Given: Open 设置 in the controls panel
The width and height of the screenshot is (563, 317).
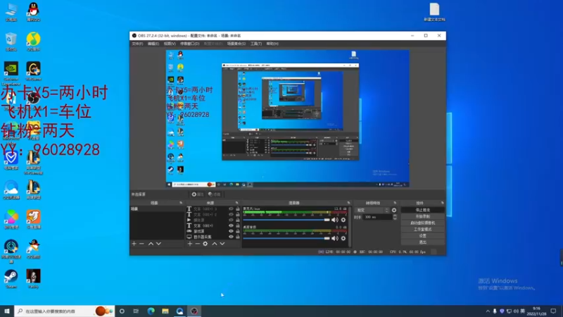Looking at the screenshot, I should pos(423,236).
